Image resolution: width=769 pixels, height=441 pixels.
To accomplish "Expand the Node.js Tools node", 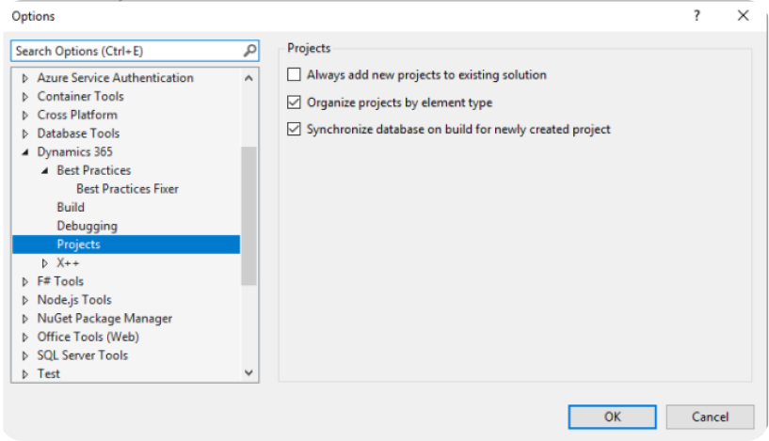I will click(25, 300).
